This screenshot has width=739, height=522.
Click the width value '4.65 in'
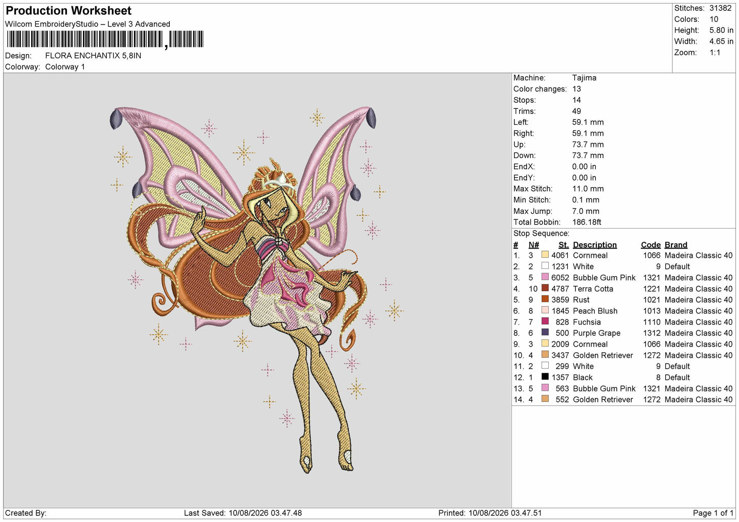point(721,41)
